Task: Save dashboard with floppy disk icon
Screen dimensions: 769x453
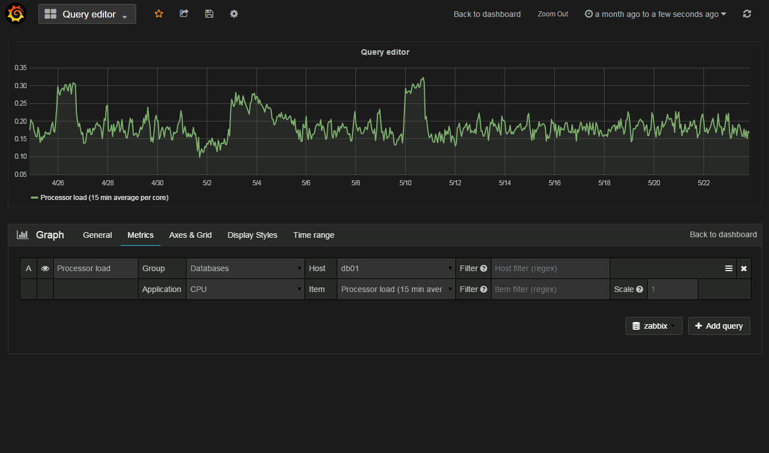Action: pos(209,14)
